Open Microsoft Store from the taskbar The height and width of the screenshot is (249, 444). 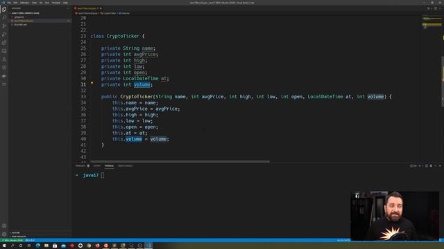(55, 246)
